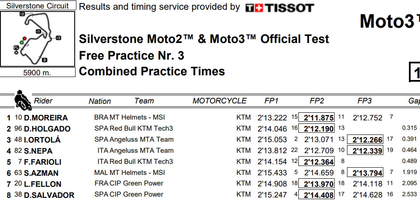Select the Nation column header
Screen dimensions: 420x200
[100, 101]
